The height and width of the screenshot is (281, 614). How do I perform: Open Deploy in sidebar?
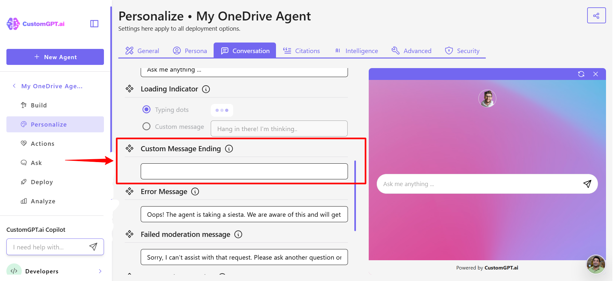tap(55, 182)
